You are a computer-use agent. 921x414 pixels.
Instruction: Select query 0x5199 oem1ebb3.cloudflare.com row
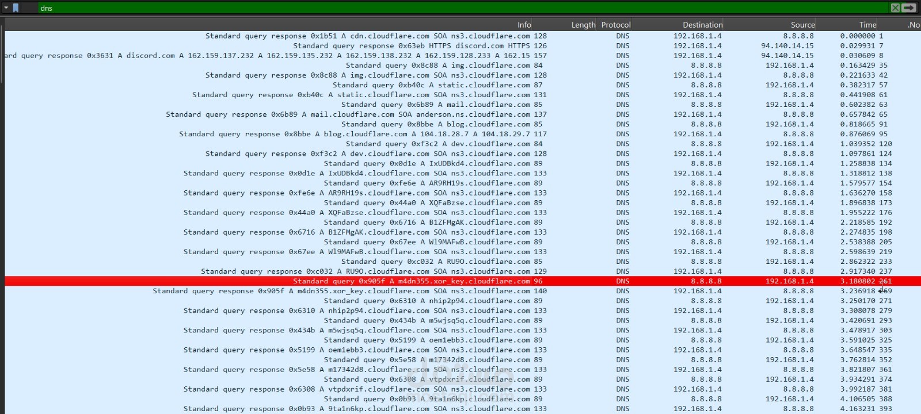pos(463,340)
